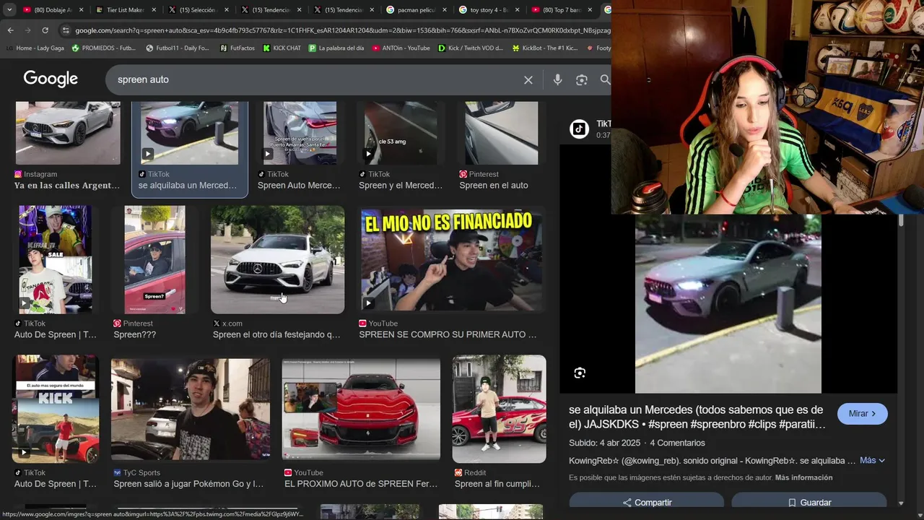Open the KICK CHAT bookmark

coord(282,48)
